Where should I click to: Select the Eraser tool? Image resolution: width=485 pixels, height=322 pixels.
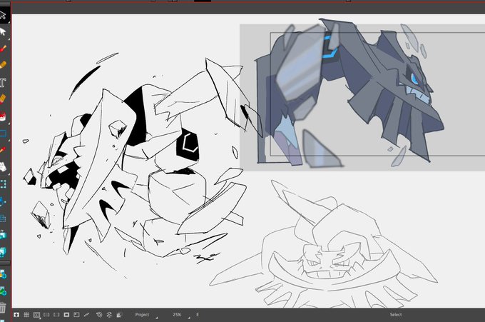[3, 99]
